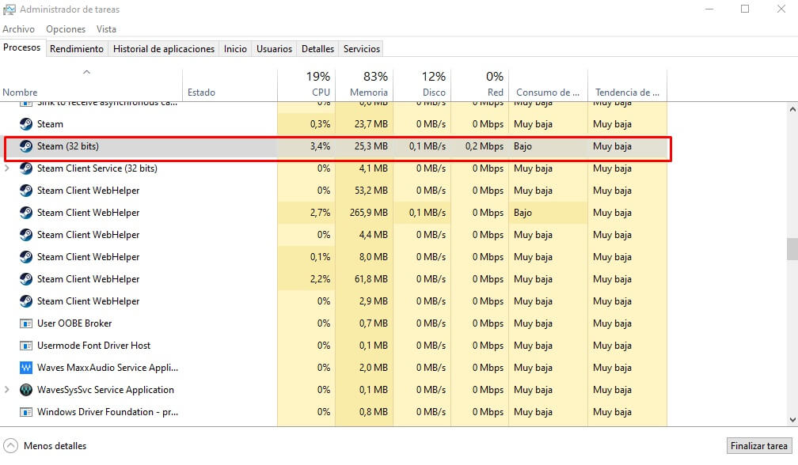Sort by the Memoria column header
This screenshot has height=465, width=798.
pyautogui.click(x=364, y=85)
